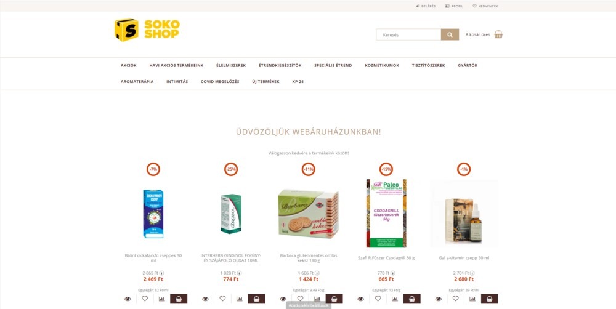
Task: Go to Aromaterápia category
Action: click(137, 82)
